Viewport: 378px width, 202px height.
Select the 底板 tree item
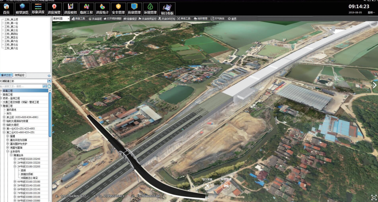[x=23, y=170]
